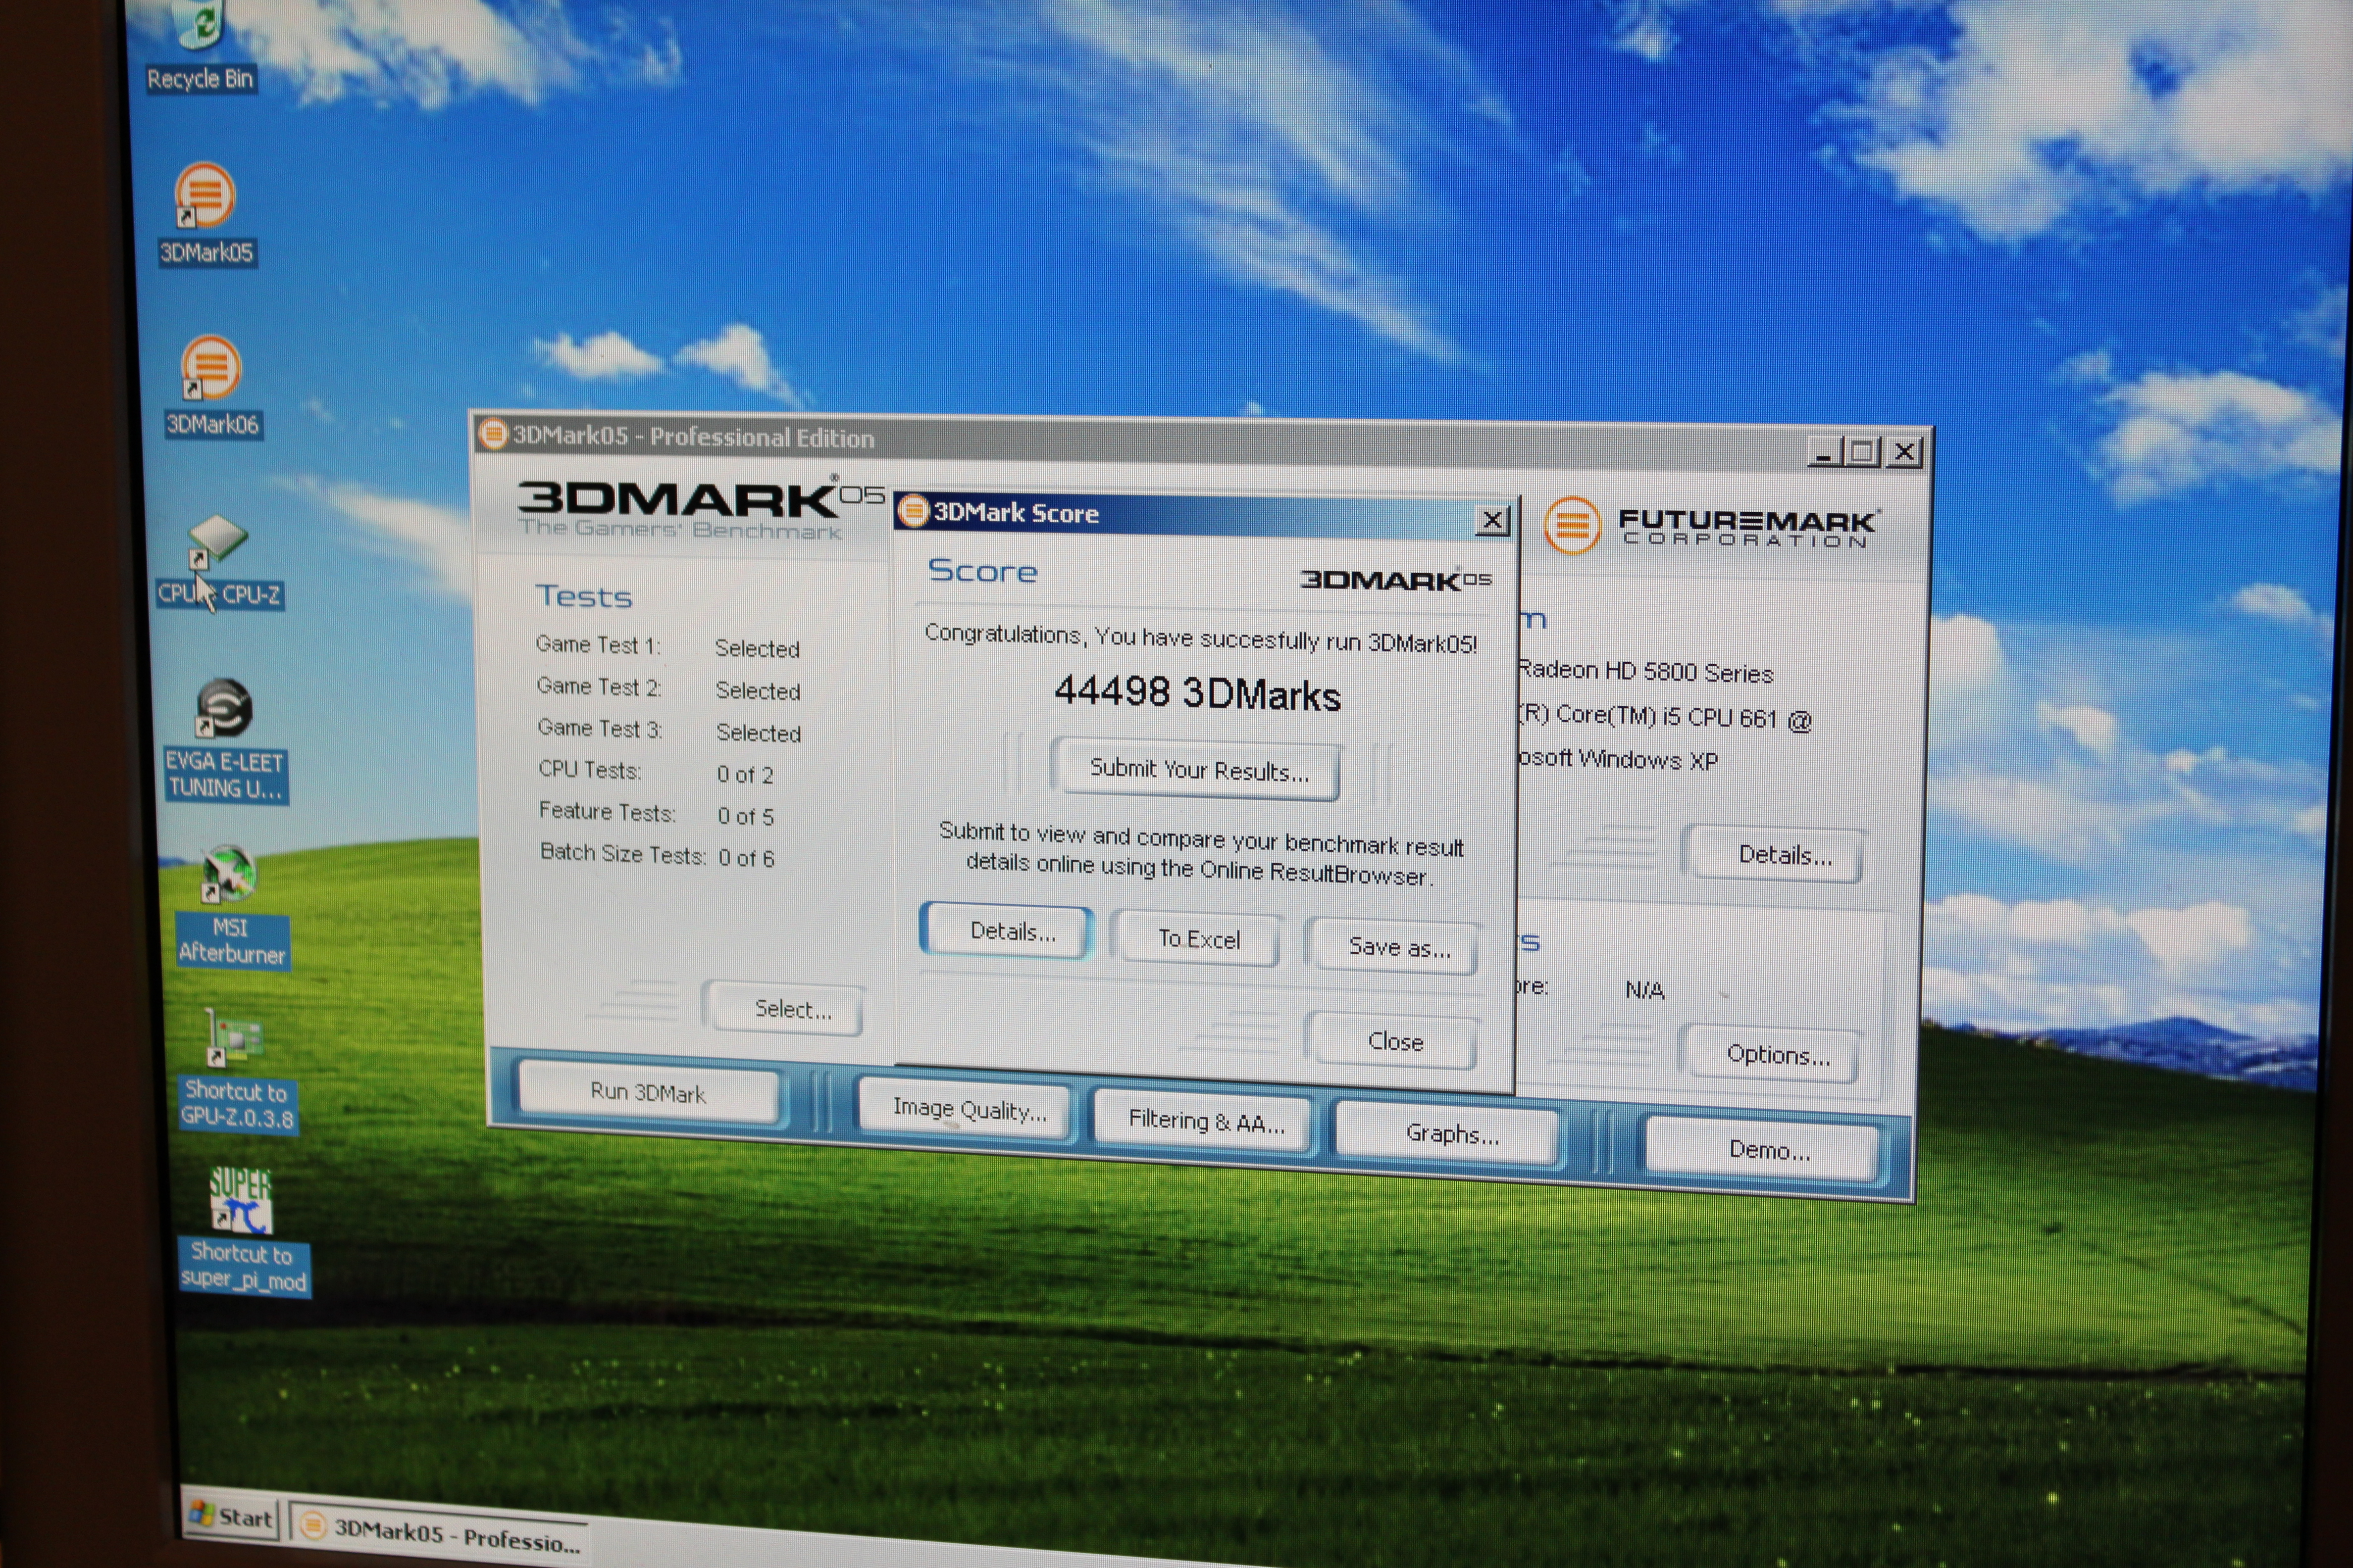Click the 44498 3DMarks score text
Image resolution: width=2353 pixels, height=1568 pixels.
[1196, 693]
